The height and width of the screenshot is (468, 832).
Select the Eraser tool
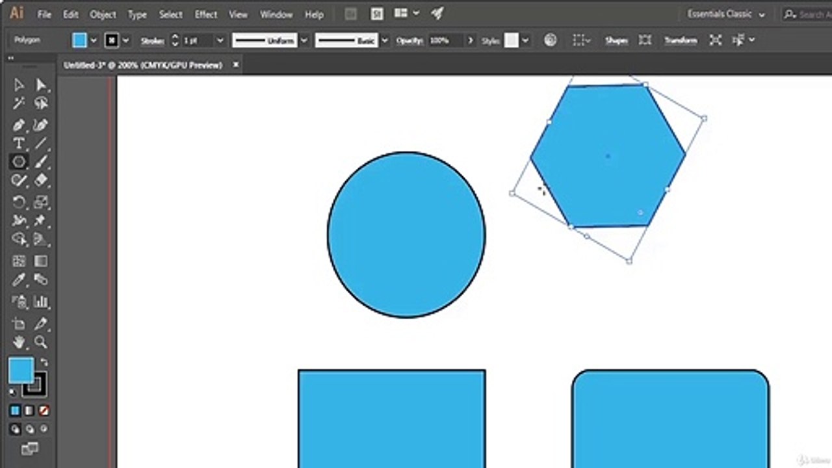click(x=41, y=181)
